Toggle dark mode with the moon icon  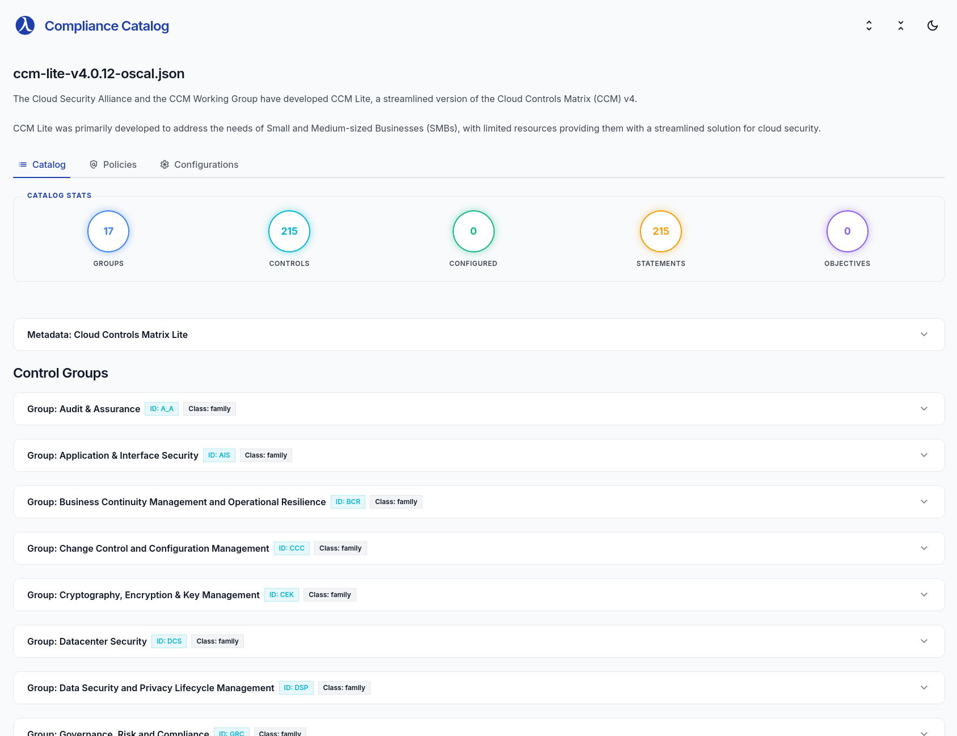[933, 26]
